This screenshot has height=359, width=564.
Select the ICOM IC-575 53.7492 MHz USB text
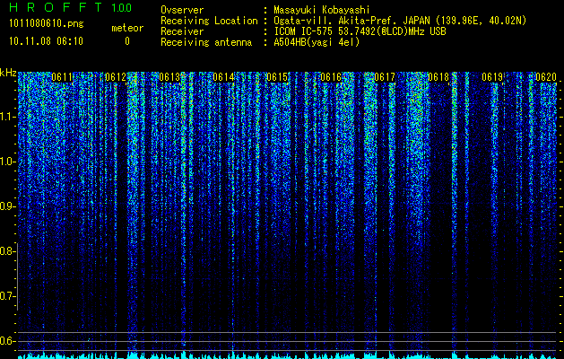pyautogui.click(x=360, y=31)
